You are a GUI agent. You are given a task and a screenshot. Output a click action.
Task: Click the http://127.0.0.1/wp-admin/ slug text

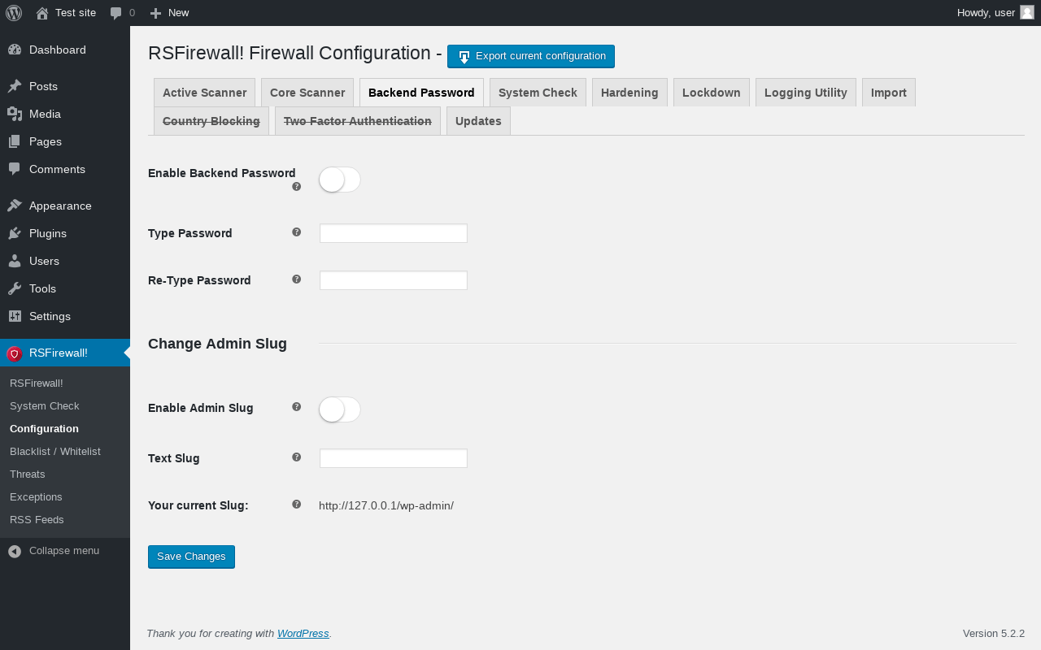[386, 505]
